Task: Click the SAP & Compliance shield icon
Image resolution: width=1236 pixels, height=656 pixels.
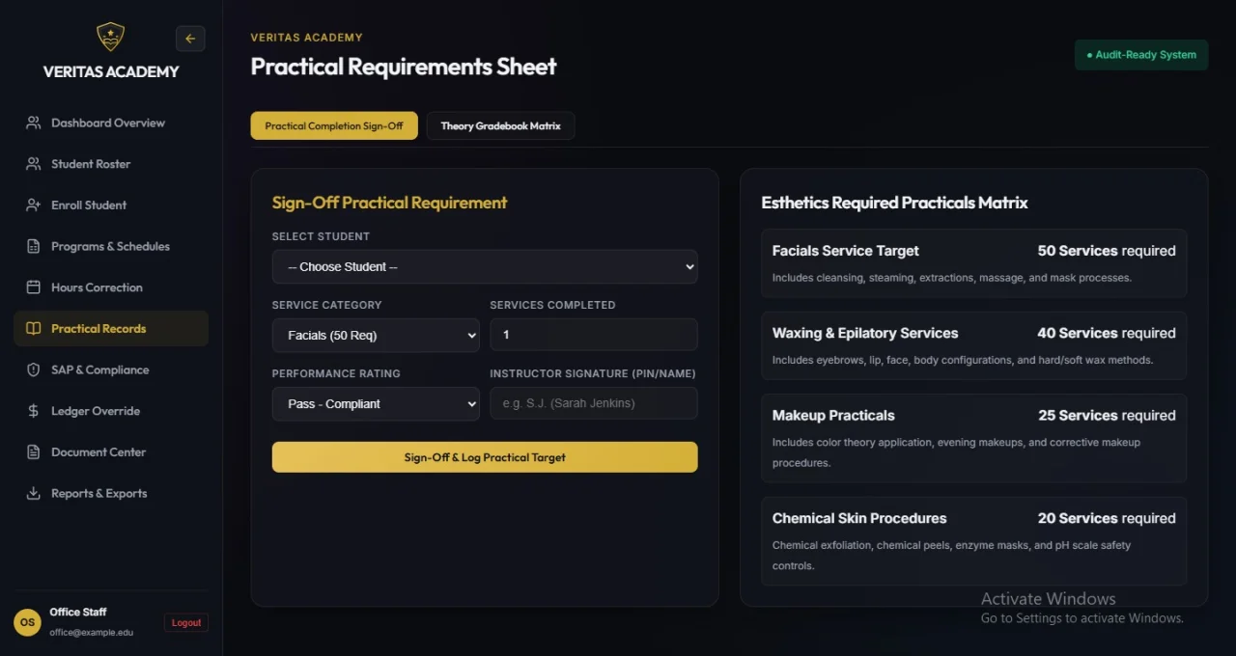Action: tap(34, 369)
